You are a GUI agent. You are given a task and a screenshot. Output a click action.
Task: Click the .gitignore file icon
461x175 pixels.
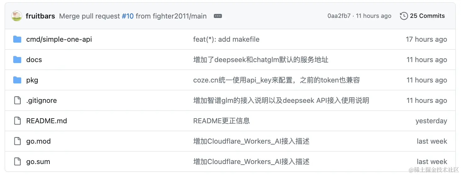click(x=17, y=100)
